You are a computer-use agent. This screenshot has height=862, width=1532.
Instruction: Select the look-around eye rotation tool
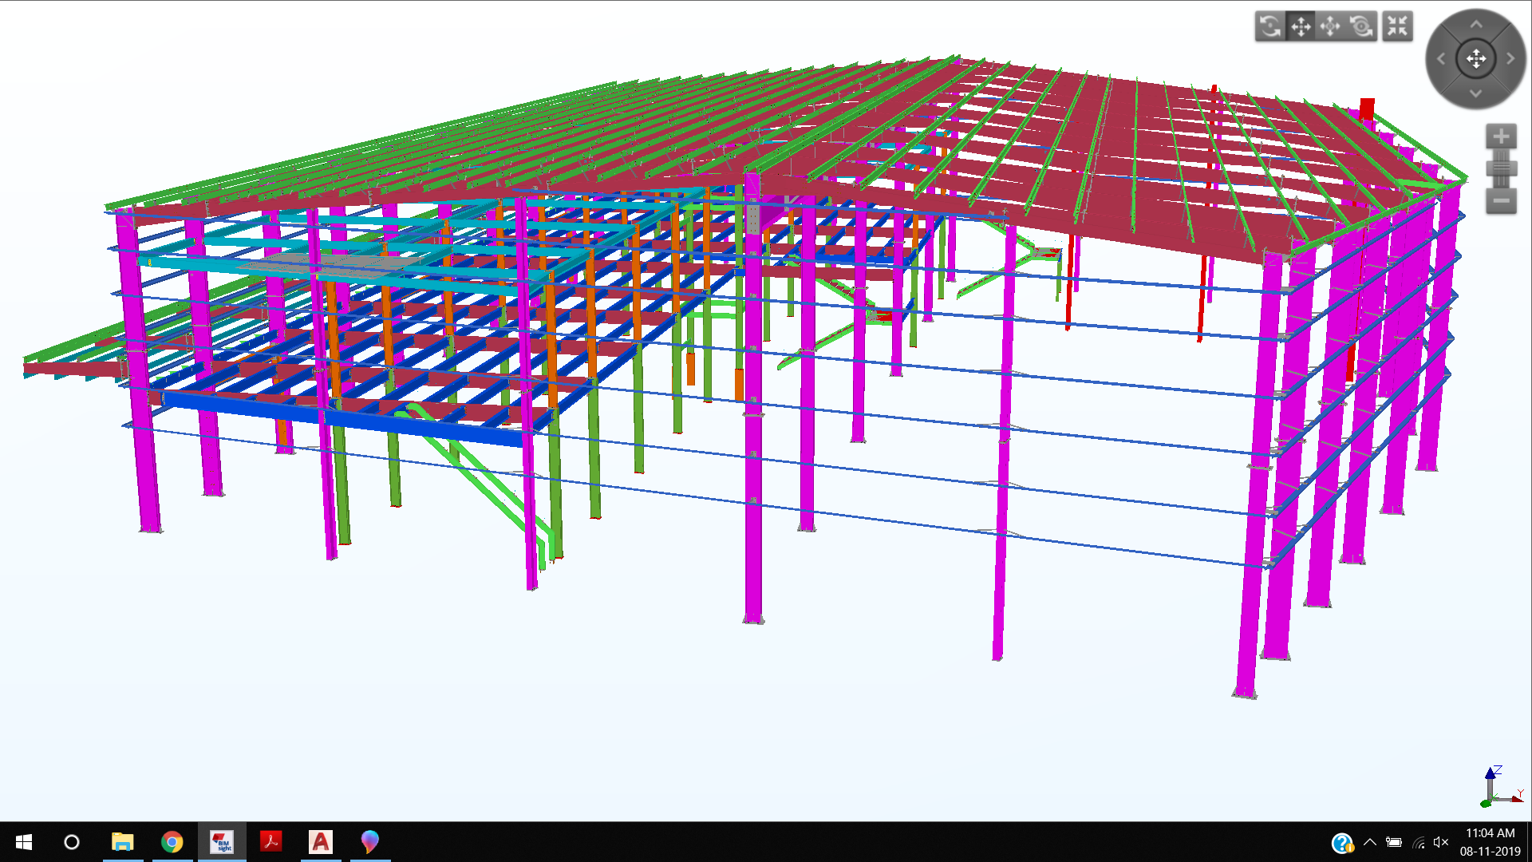(1361, 26)
